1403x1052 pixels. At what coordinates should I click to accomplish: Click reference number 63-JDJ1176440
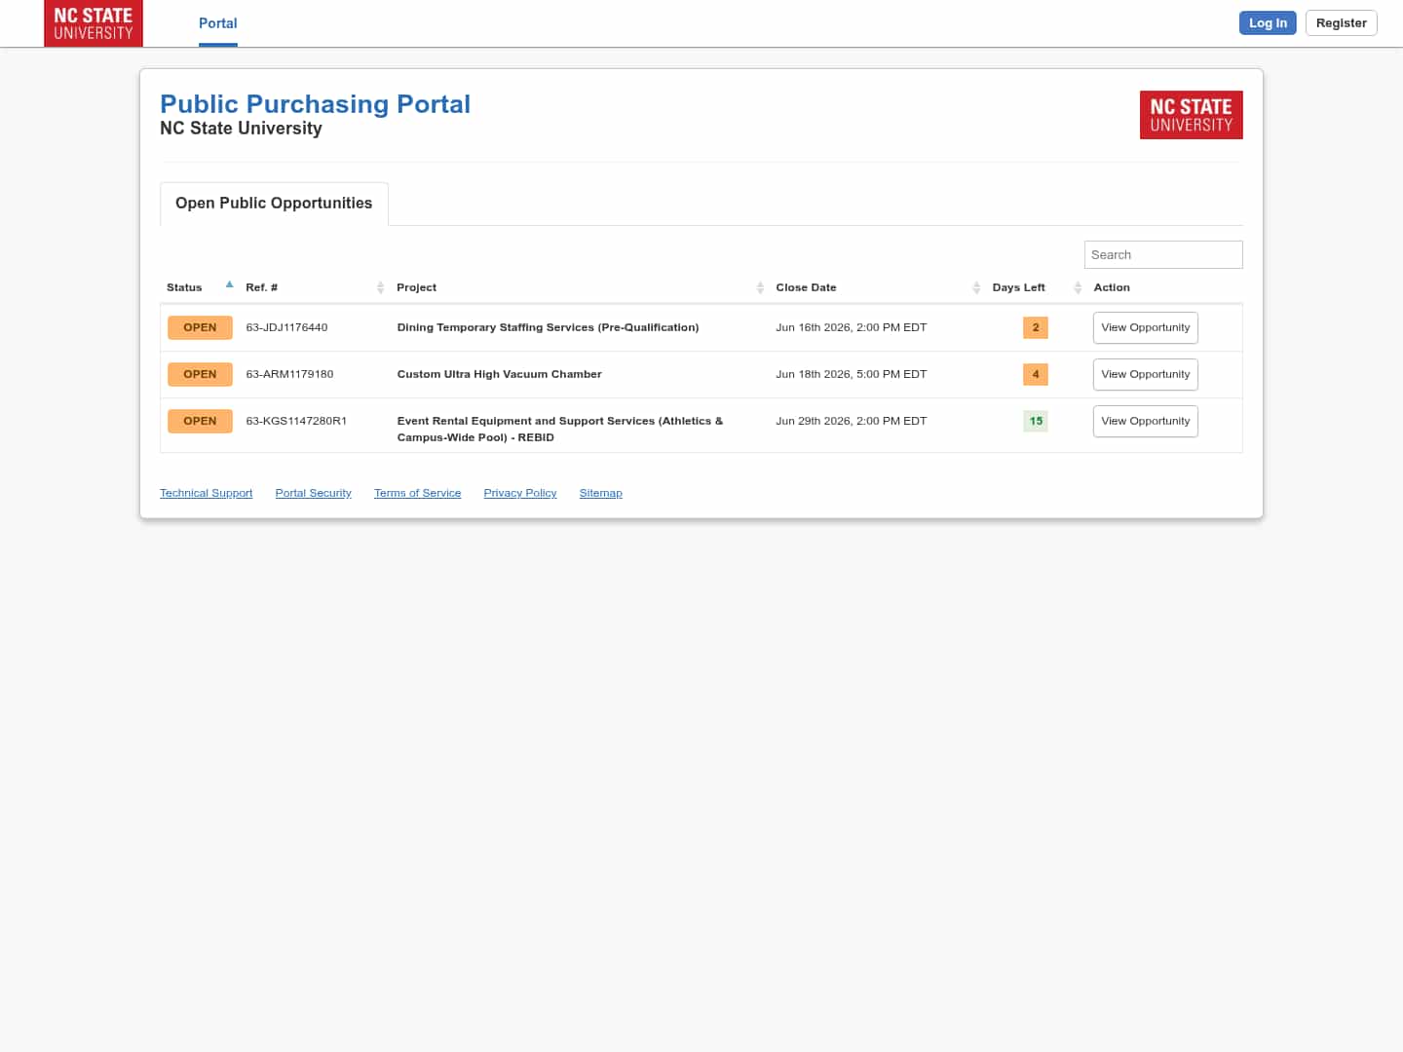pyautogui.click(x=286, y=327)
